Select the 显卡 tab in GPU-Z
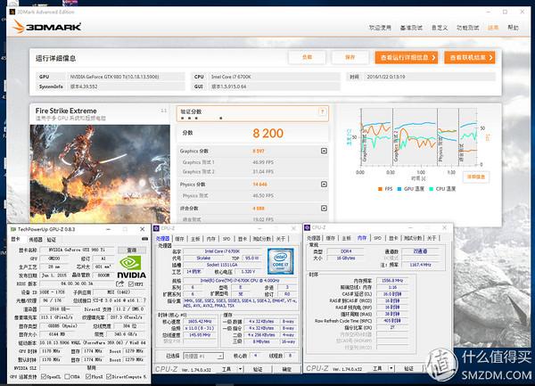The height and width of the screenshot is (386, 535). coord(16,240)
